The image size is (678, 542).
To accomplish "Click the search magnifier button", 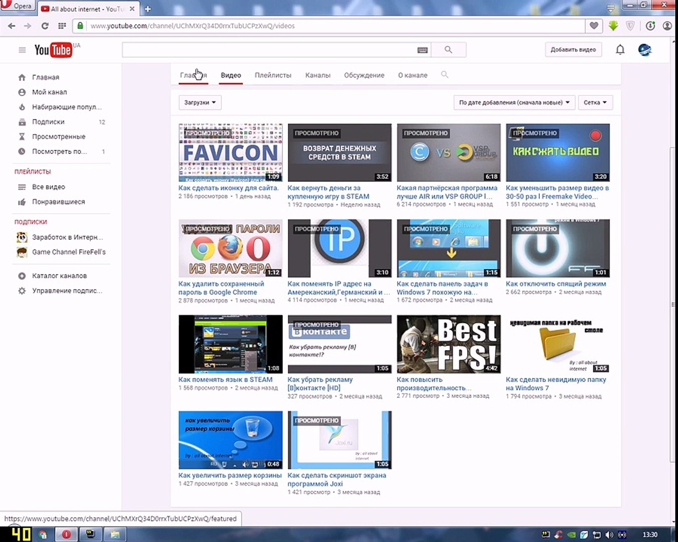I will pos(448,50).
